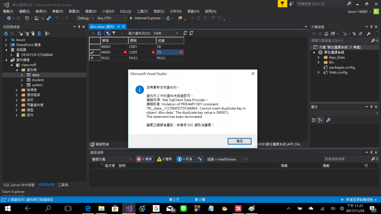Click the Refresh icon in Server Explorer toolbar
This screenshot has width=381, height=214.
pos(6,33)
